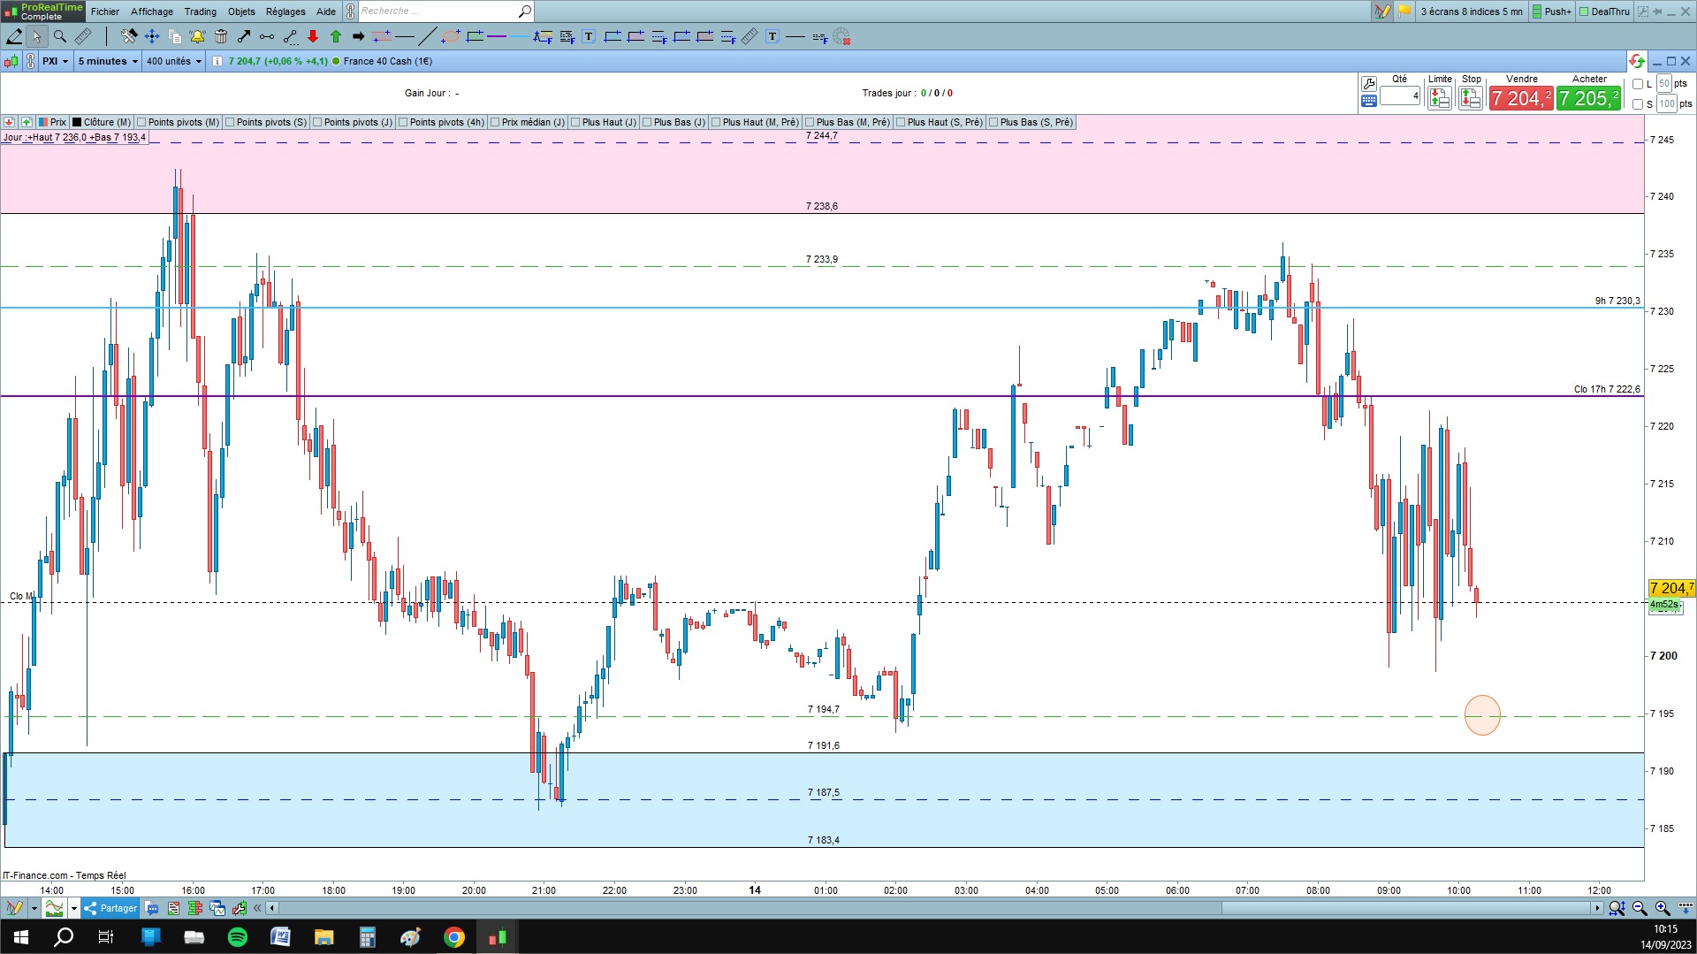Expand the indicators dropdown arrow at bottom
The width and height of the screenshot is (1697, 954).
[x=74, y=908]
